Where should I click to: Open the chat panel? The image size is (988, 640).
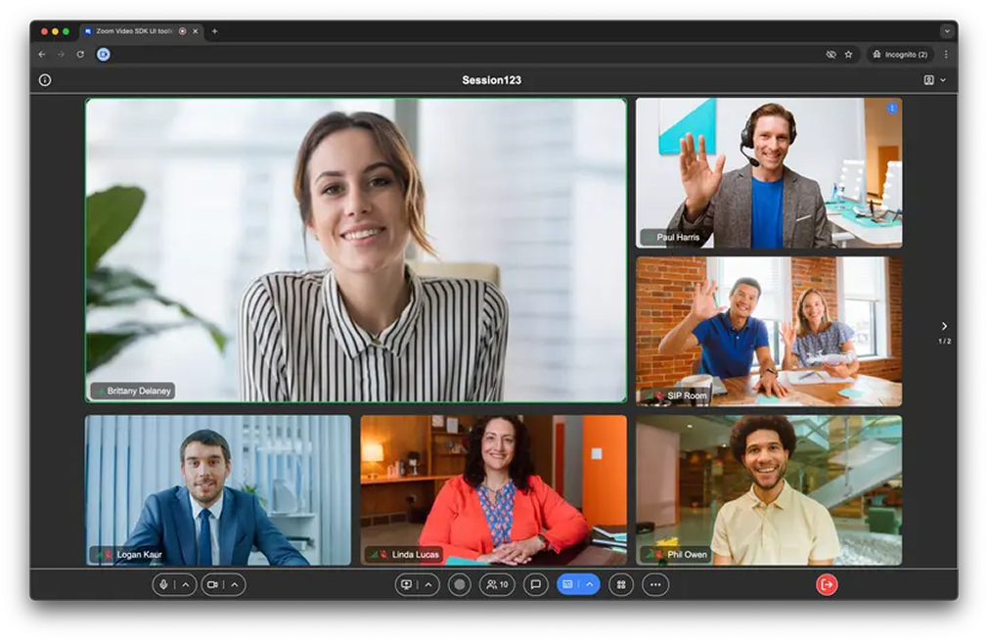click(535, 584)
